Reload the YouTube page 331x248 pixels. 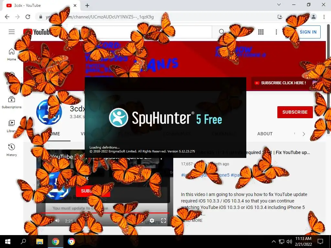click(28, 17)
